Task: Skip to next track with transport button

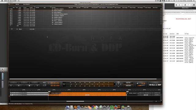Action: pos(37,86)
